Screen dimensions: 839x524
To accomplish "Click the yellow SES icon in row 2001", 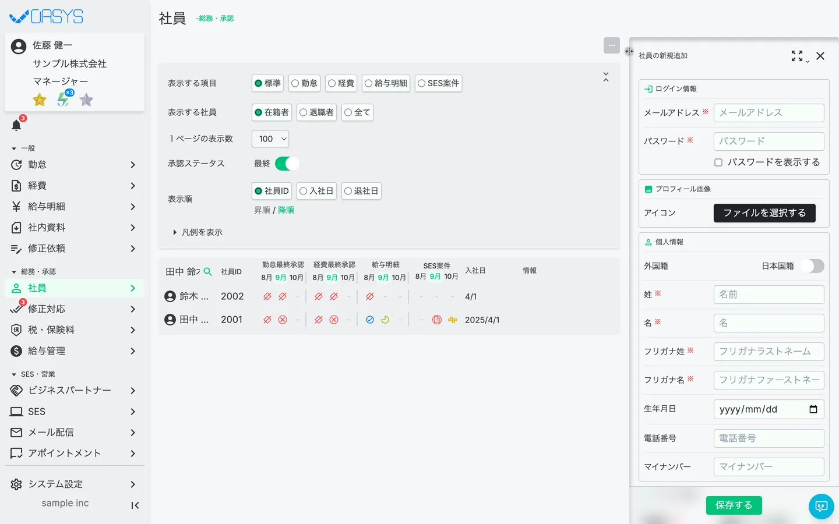I will tap(452, 320).
